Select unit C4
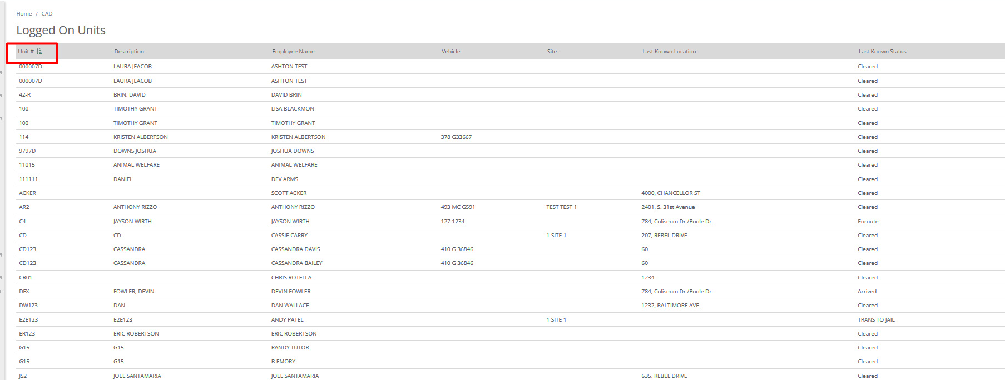Image resolution: width=1005 pixels, height=380 pixels. coord(22,221)
